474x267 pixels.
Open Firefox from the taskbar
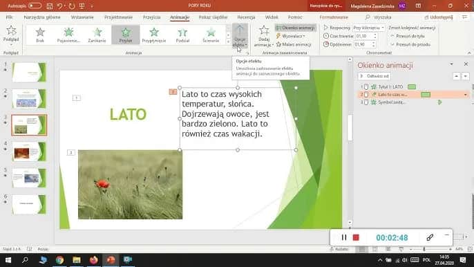point(94,260)
